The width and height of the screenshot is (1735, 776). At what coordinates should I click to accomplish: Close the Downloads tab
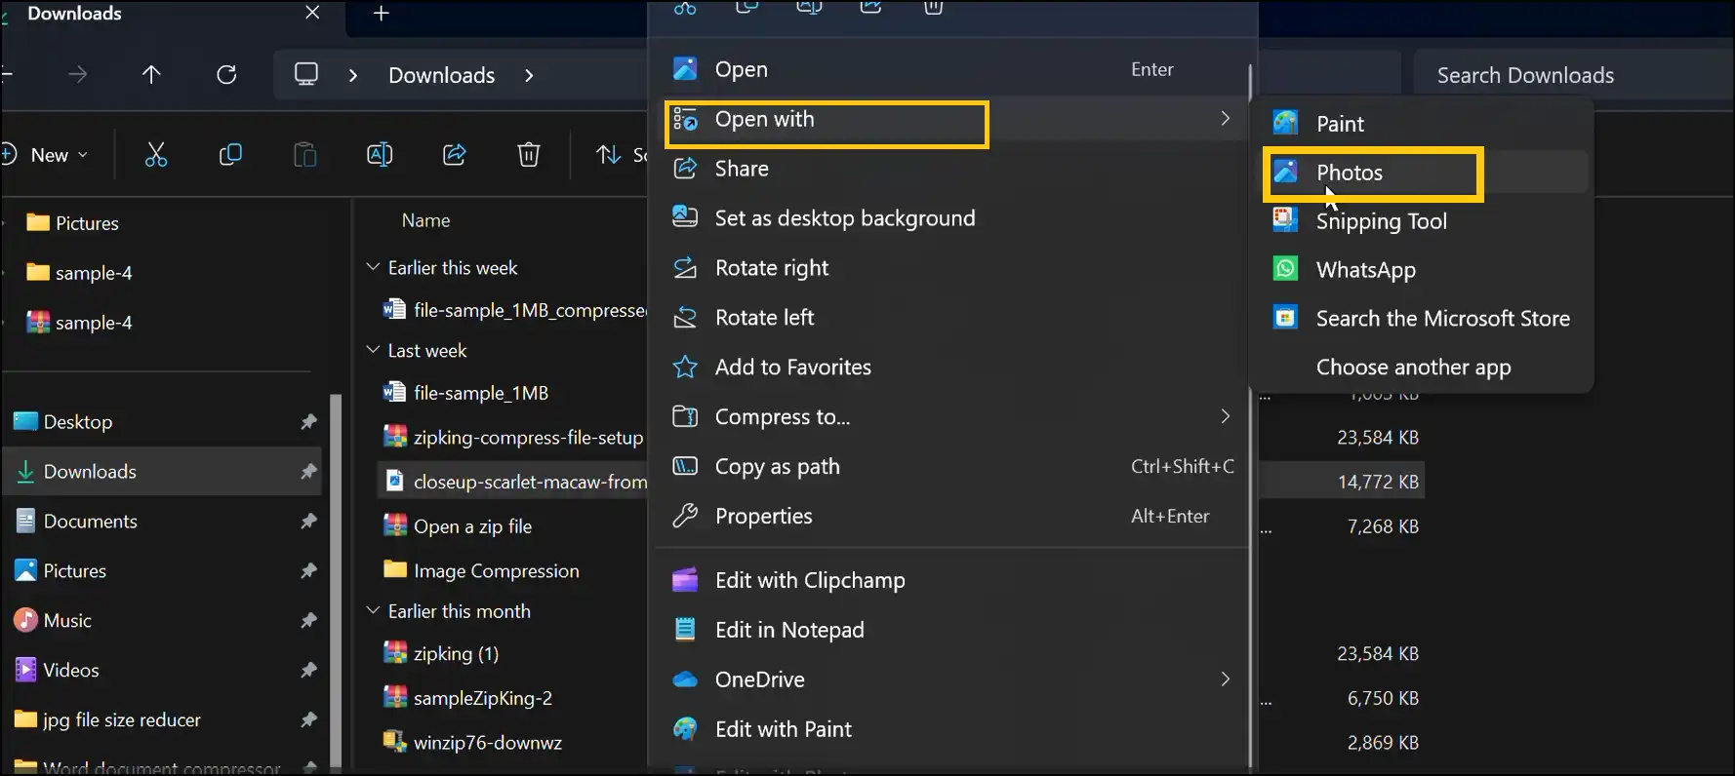[x=312, y=13]
